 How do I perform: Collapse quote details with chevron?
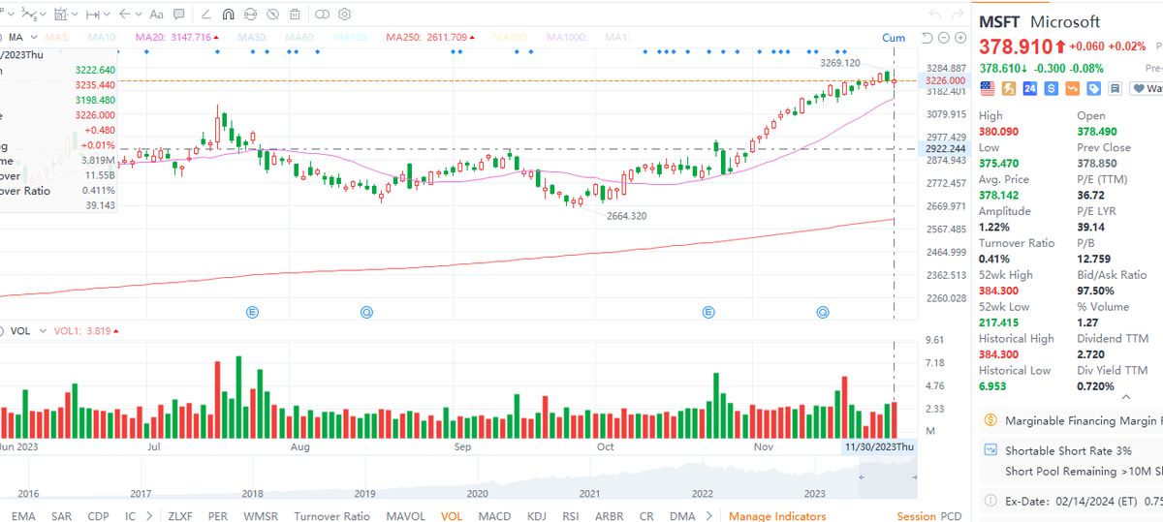pyautogui.click(x=1124, y=397)
